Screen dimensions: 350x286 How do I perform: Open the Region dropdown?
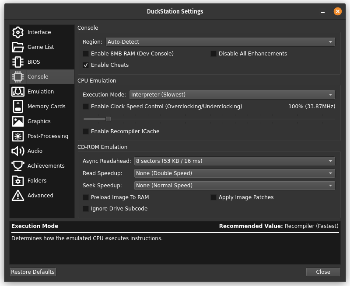tap(220, 42)
